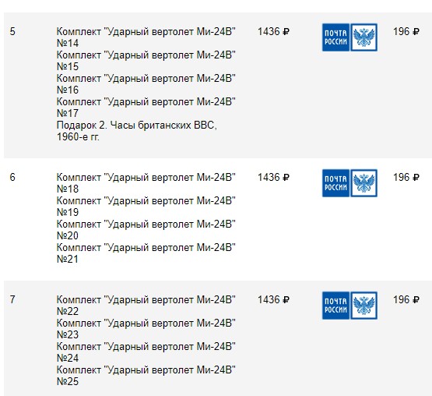Click the Почта России logo in row 6
The width and height of the screenshot is (432, 396).
click(349, 183)
